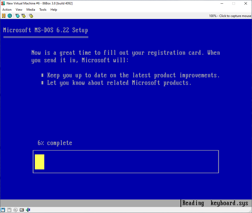Viewport: 252px width, 213px height.
Task: Pause the emulated machine with the pause icon
Action: coord(3,16)
